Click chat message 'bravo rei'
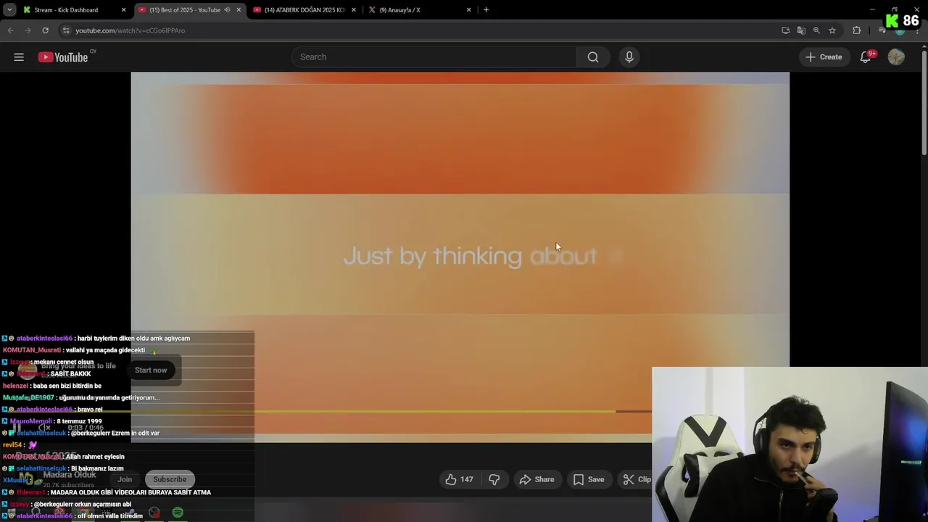The image size is (928, 522). [90, 410]
